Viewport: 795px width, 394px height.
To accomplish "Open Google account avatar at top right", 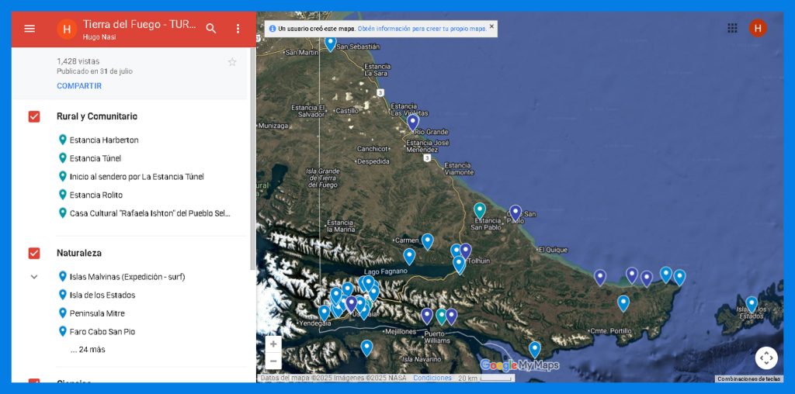I will tap(758, 28).
